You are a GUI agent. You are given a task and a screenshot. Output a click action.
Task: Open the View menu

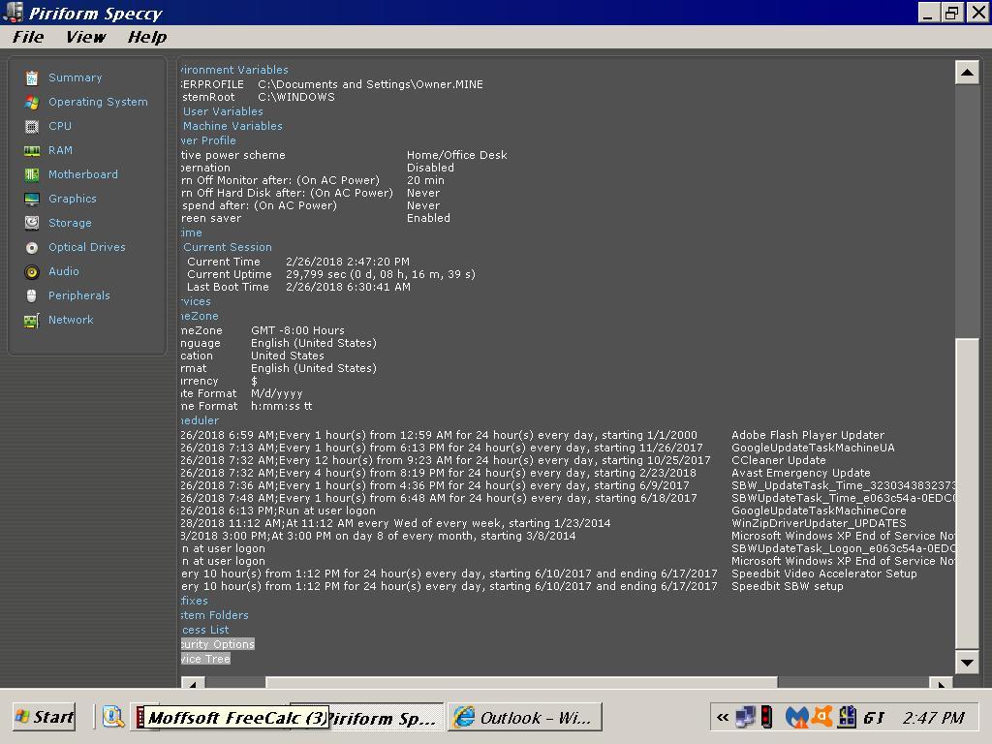pyautogui.click(x=85, y=38)
